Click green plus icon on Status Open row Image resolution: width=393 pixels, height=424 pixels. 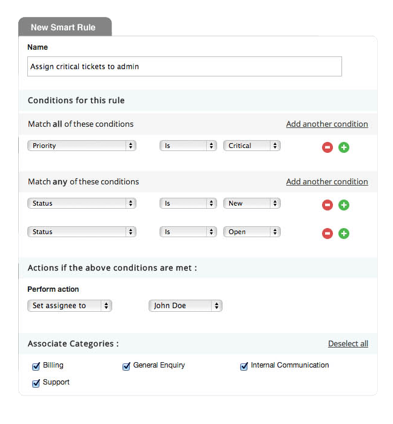click(x=343, y=234)
